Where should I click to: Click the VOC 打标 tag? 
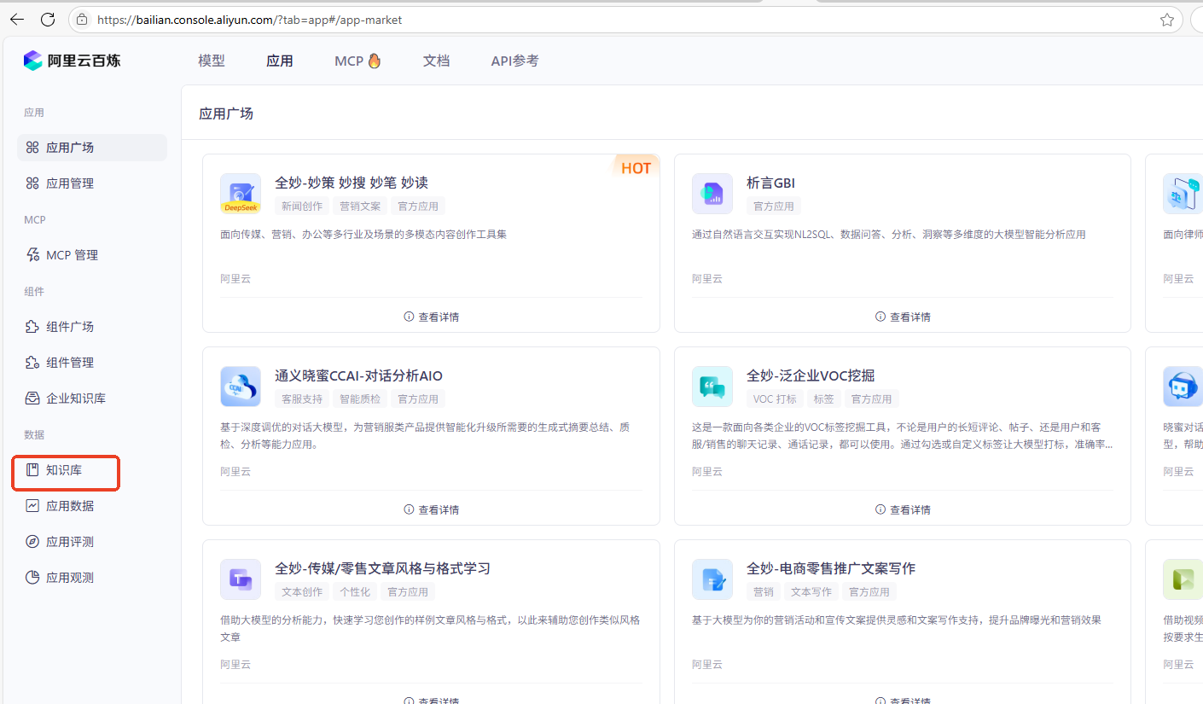(x=775, y=399)
